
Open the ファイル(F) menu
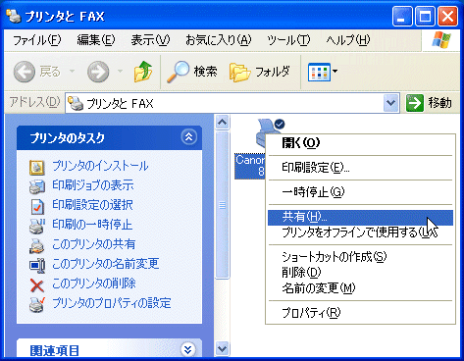coord(37,40)
